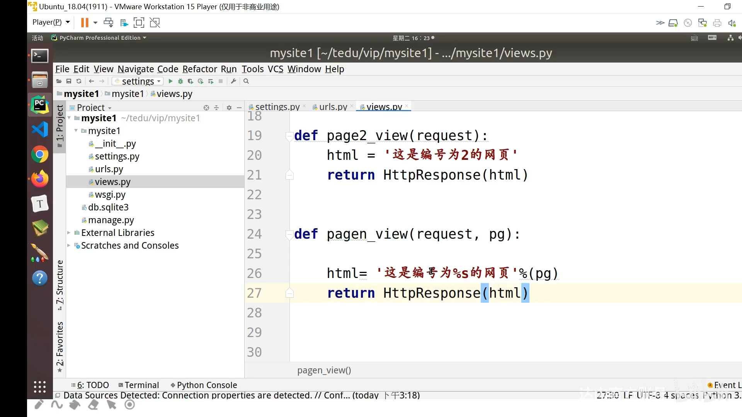Click the Python Console tab
The height and width of the screenshot is (417, 742).
(208, 385)
